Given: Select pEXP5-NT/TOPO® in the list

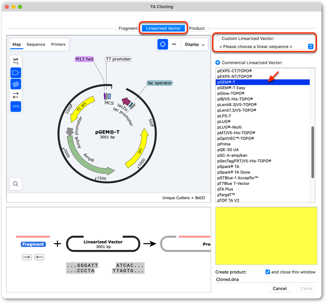Looking at the screenshot, I should 263,77.
